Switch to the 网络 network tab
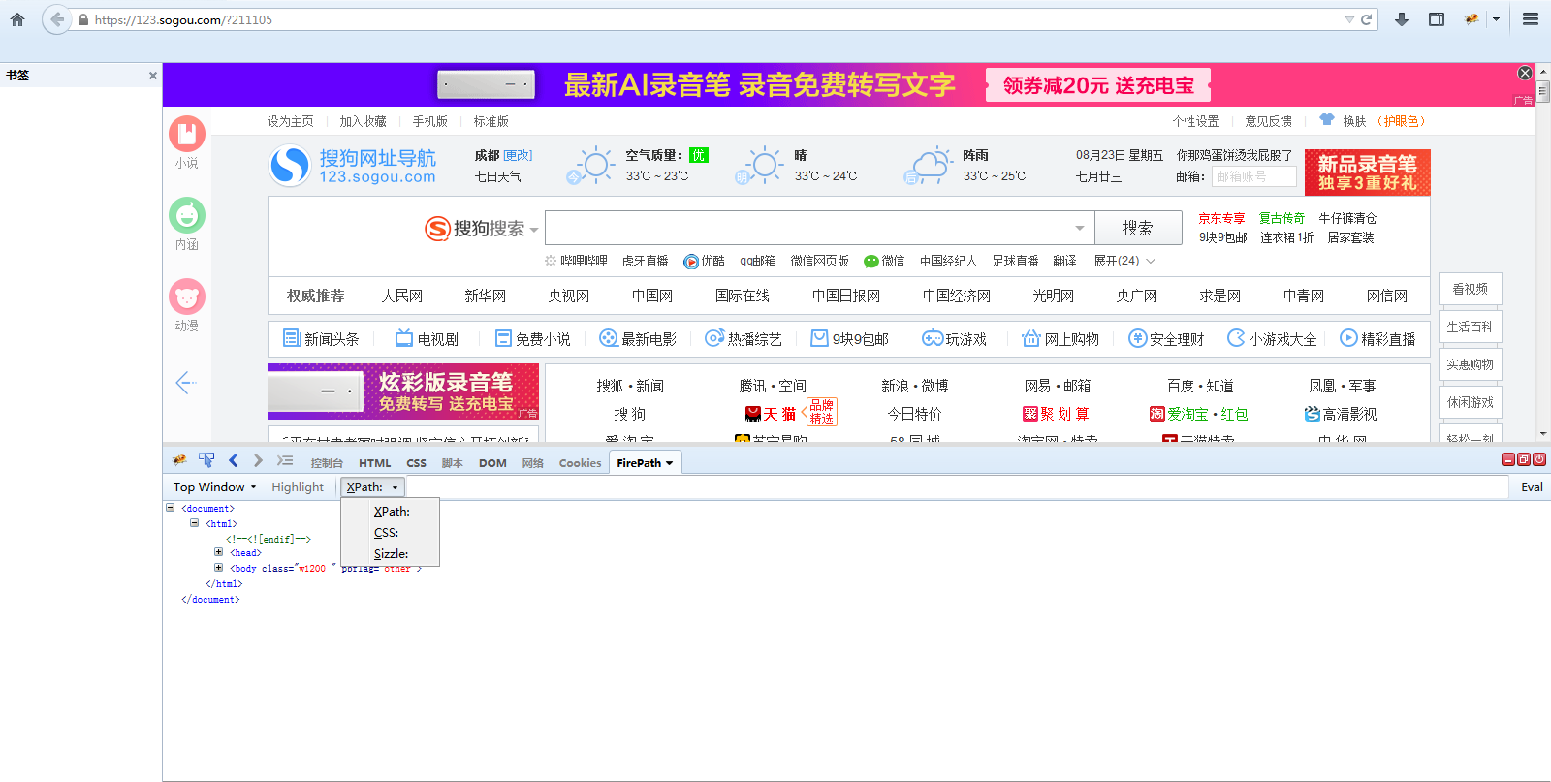1551x782 pixels. pos(533,463)
